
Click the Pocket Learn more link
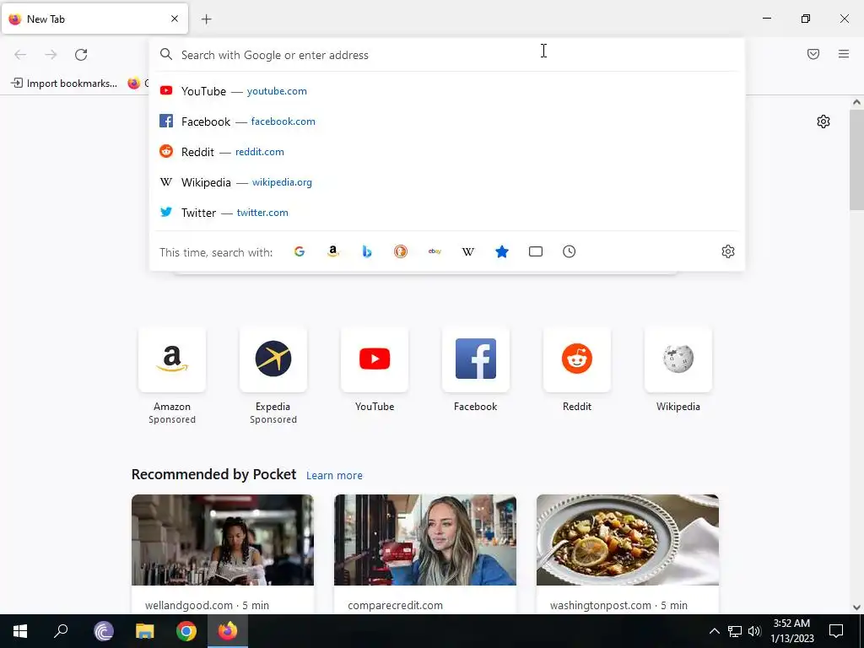pyautogui.click(x=334, y=476)
